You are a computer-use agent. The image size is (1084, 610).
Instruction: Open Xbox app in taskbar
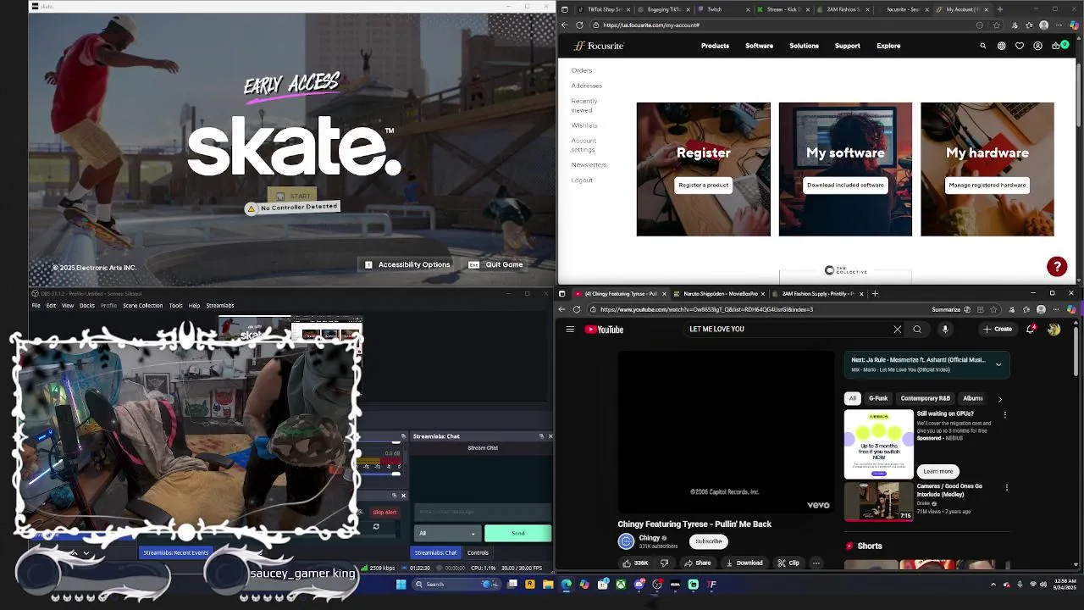pyautogui.click(x=621, y=584)
